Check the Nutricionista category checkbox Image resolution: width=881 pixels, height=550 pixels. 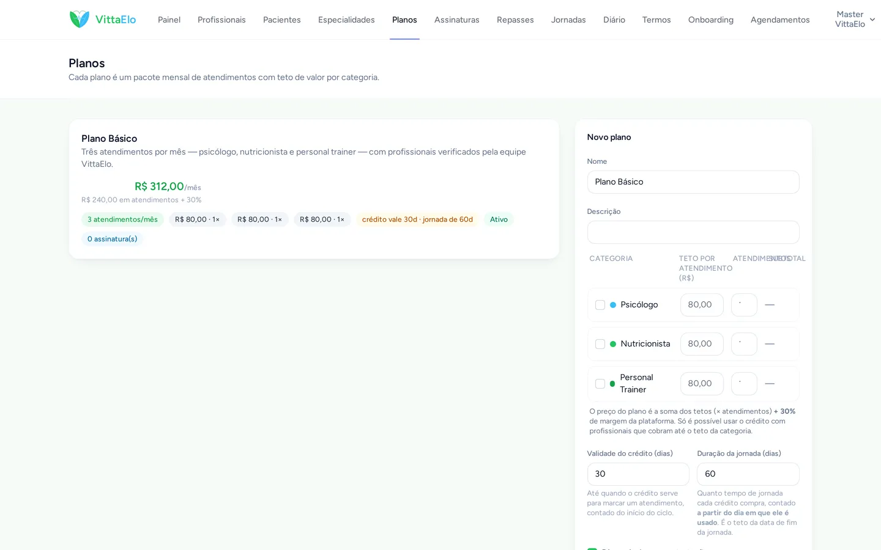coord(600,344)
